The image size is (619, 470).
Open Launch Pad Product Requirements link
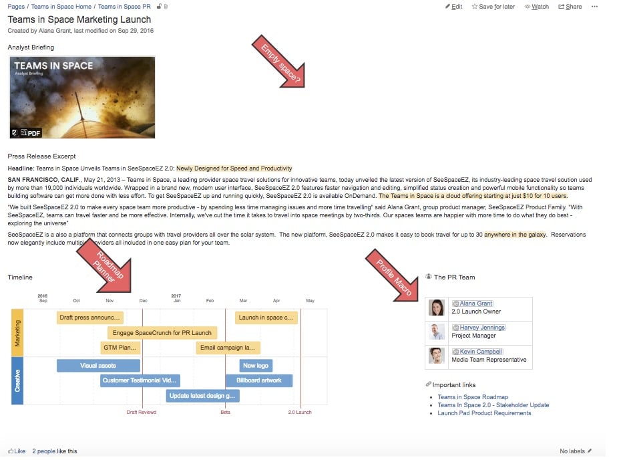tap(484, 413)
